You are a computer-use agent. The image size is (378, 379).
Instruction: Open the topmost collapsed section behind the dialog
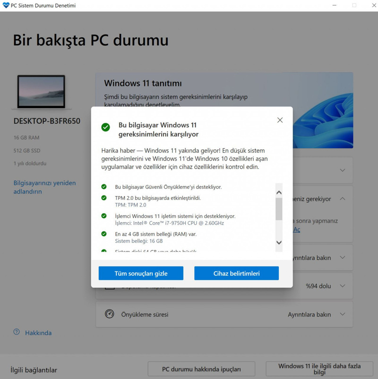(x=341, y=171)
